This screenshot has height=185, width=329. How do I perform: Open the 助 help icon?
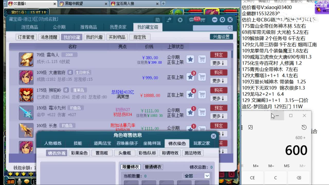click(158, 20)
